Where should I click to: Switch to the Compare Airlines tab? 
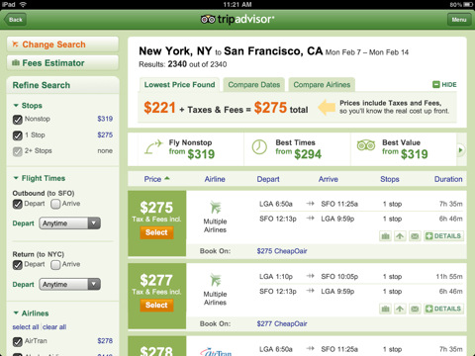(322, 85)
